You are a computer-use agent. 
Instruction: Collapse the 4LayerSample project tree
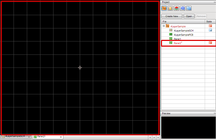point(163,26)
